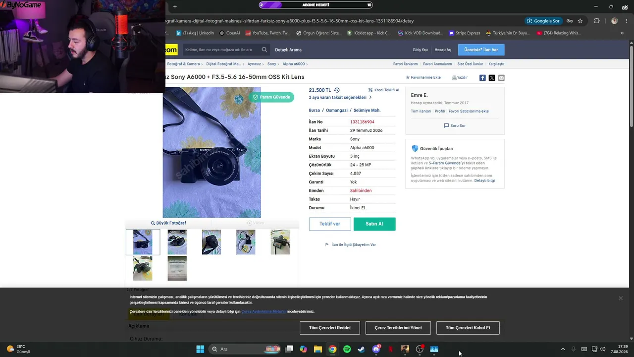
Task: Click the Bursa location link
Action: click(314, 111)
